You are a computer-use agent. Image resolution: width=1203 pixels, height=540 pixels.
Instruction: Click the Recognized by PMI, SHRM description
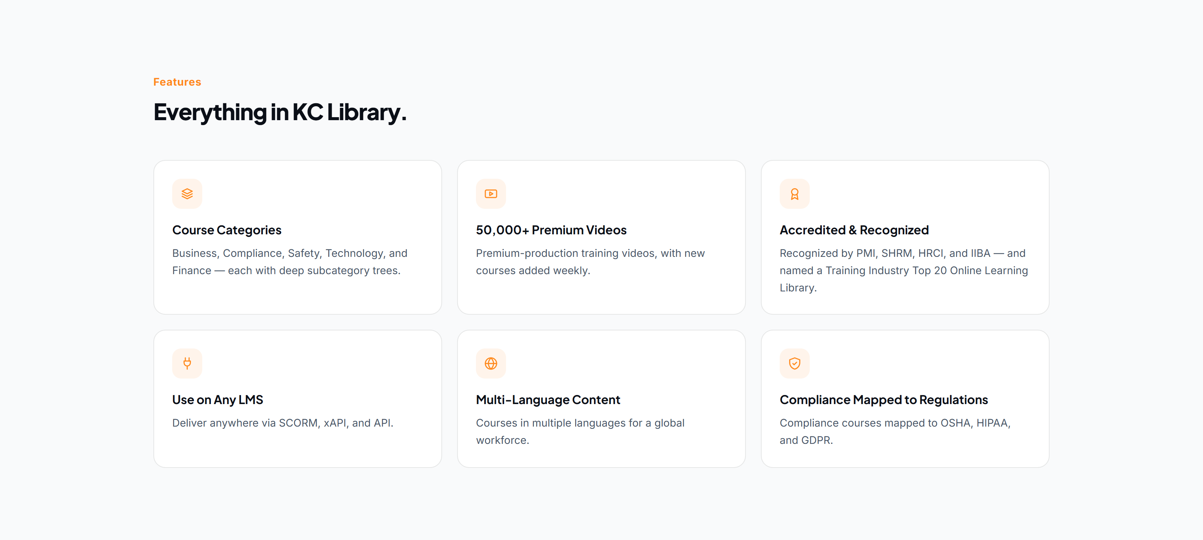[904, 270]
